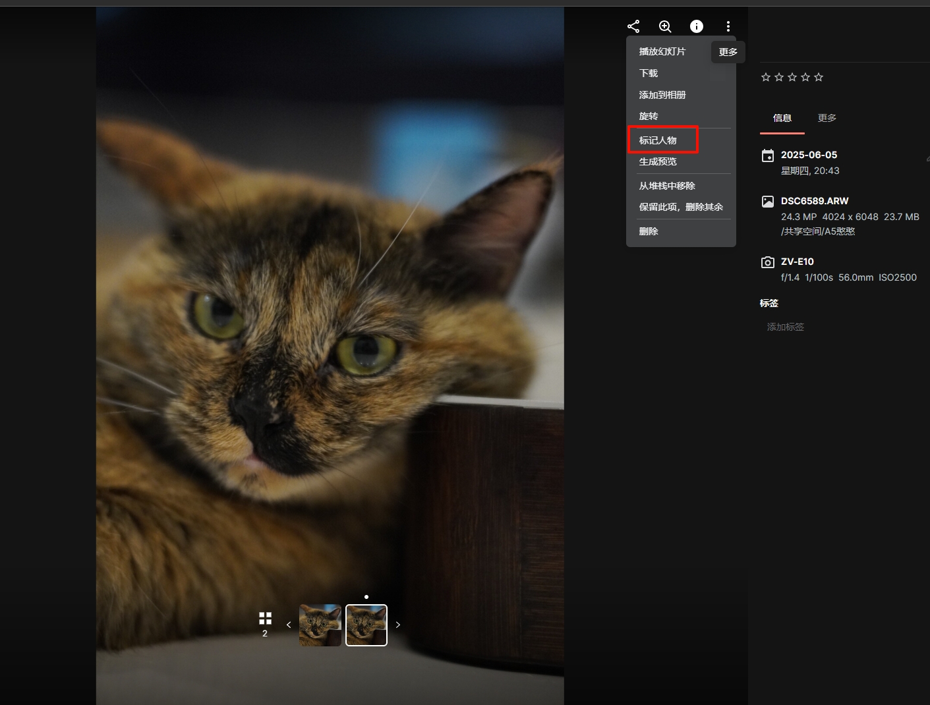Image resolution: width=930 pixels, height=705 pixels.
Task: Select the first cat thumbnail
Action: 320,625
